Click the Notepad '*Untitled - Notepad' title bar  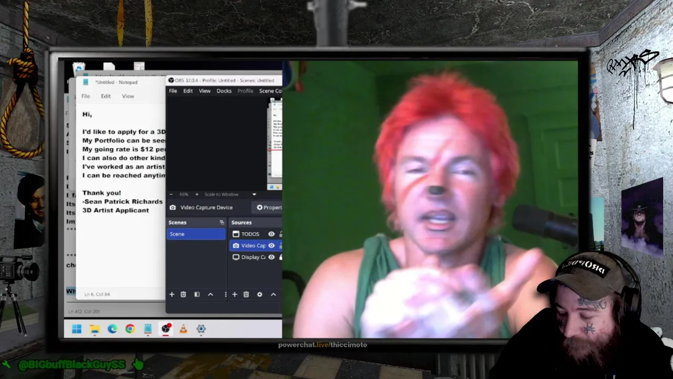coord(116,82)
